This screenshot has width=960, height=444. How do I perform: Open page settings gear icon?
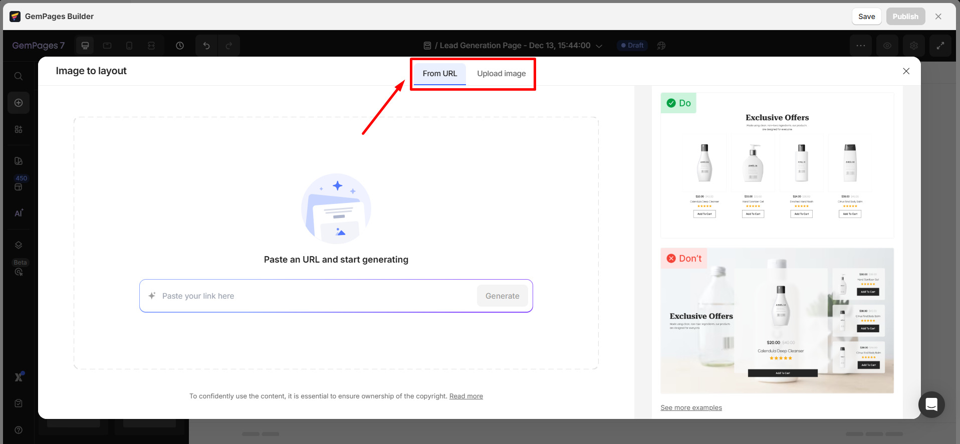tap(913, 46)
